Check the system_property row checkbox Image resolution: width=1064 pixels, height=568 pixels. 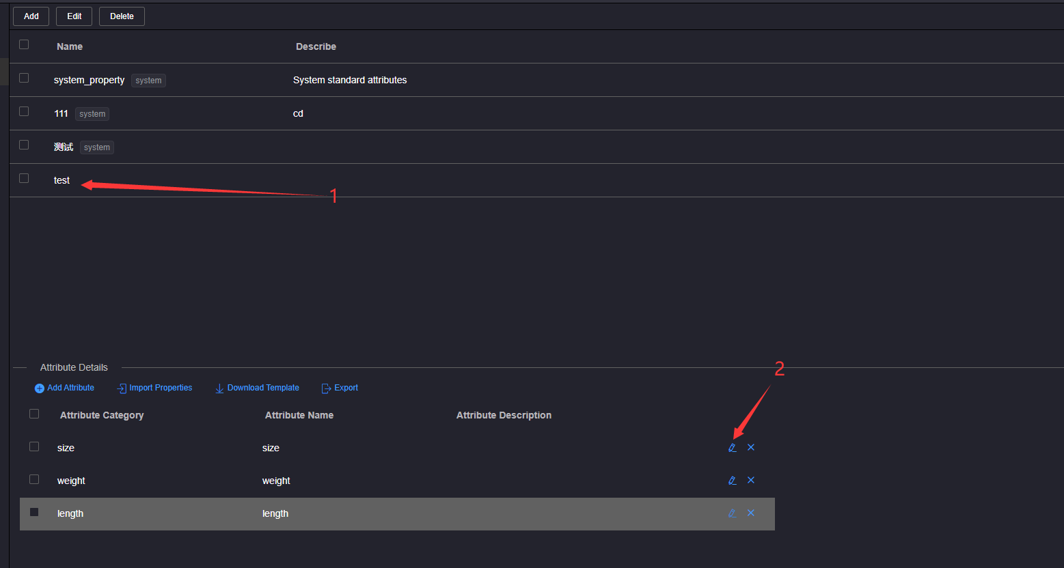(24, 78)
